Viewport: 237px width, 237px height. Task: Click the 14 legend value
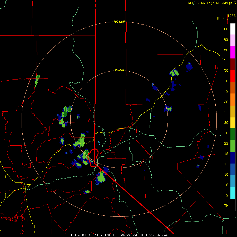click(x=226, y=164)
